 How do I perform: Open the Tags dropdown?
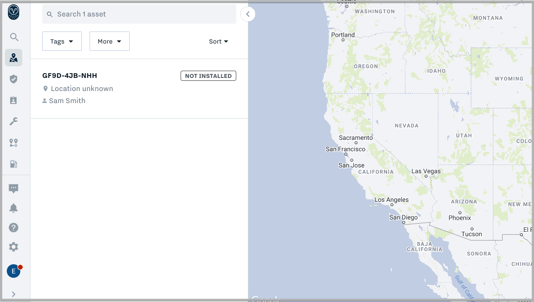62,41
